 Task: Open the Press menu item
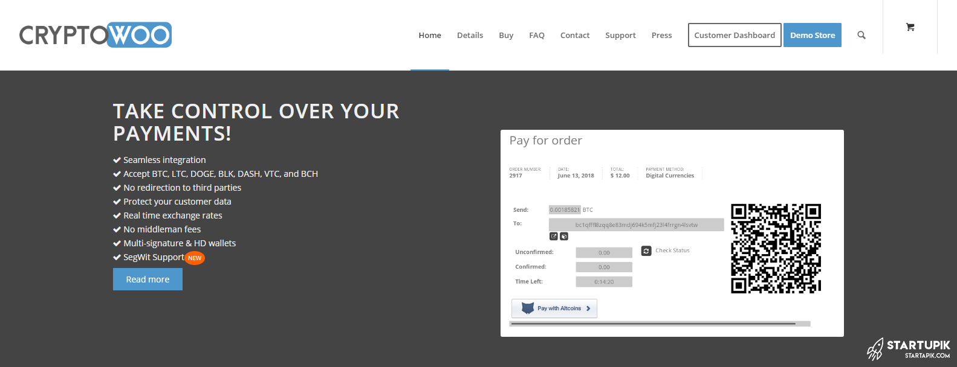(x=661, y=36)
